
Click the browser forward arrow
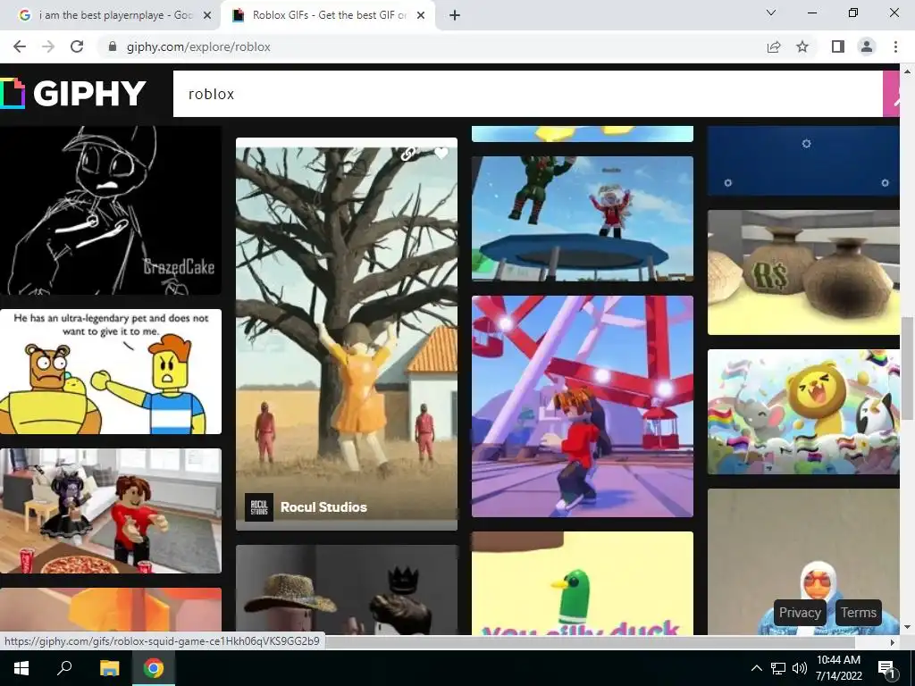click(x=48, y=46)
